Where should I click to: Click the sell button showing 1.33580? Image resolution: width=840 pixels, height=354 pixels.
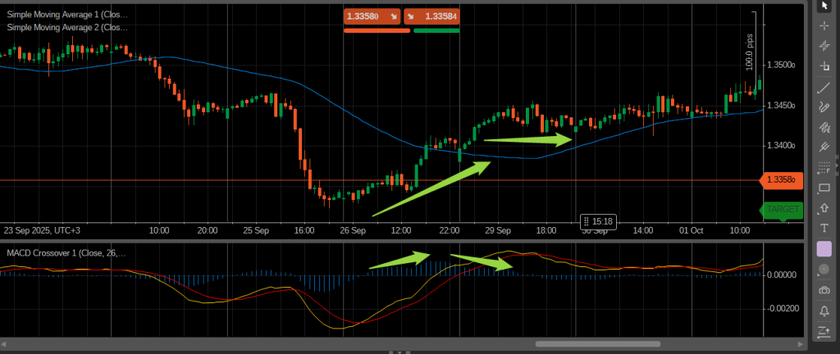(x=372, y=16)
